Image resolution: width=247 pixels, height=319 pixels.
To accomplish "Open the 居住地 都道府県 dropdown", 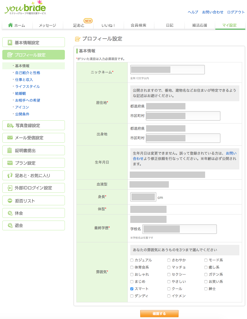I will (x=166, y=106).
